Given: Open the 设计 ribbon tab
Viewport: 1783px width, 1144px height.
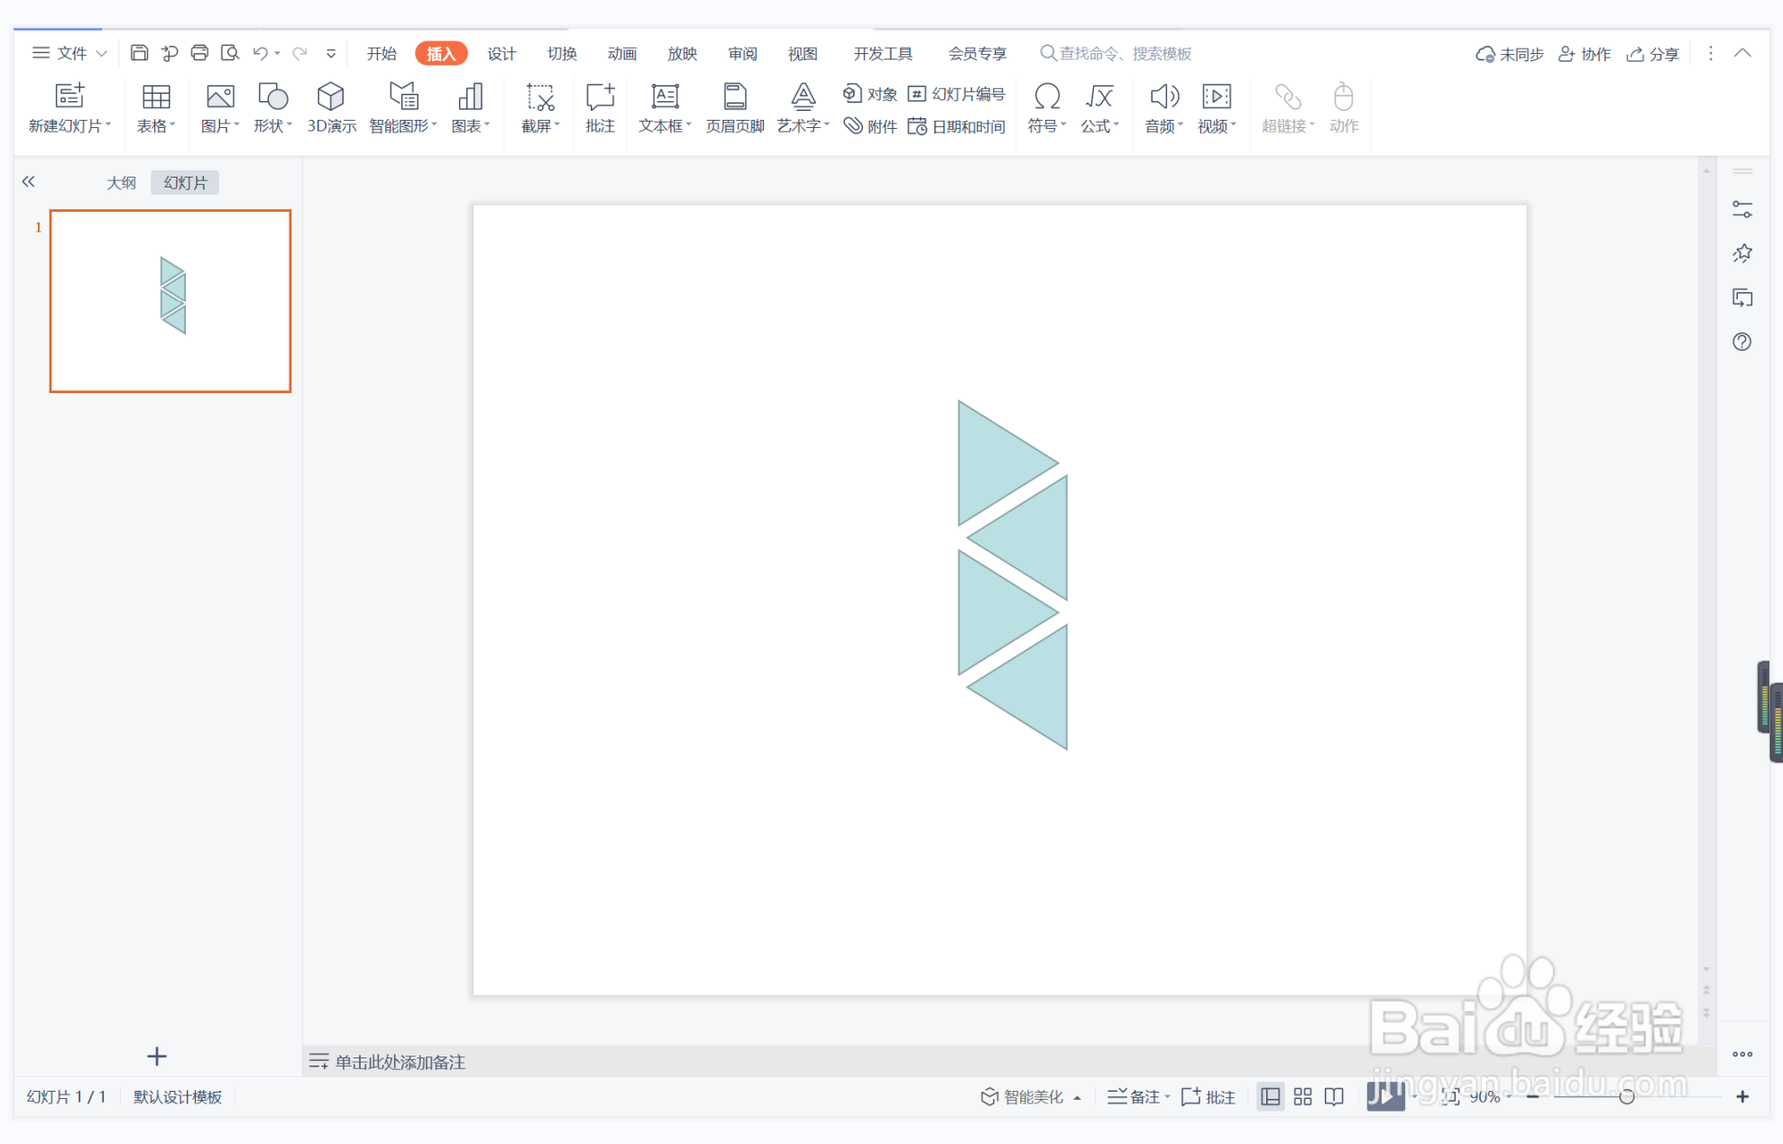Looking at the screenshot, I should pyautogui.click(x=501, y=53).
